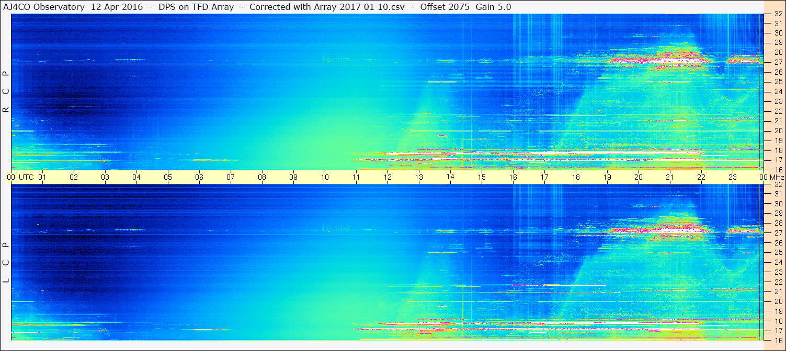Click the 27 MHz label of LCP panel
This screenshot has width=786, height=351.
point(778,233)
